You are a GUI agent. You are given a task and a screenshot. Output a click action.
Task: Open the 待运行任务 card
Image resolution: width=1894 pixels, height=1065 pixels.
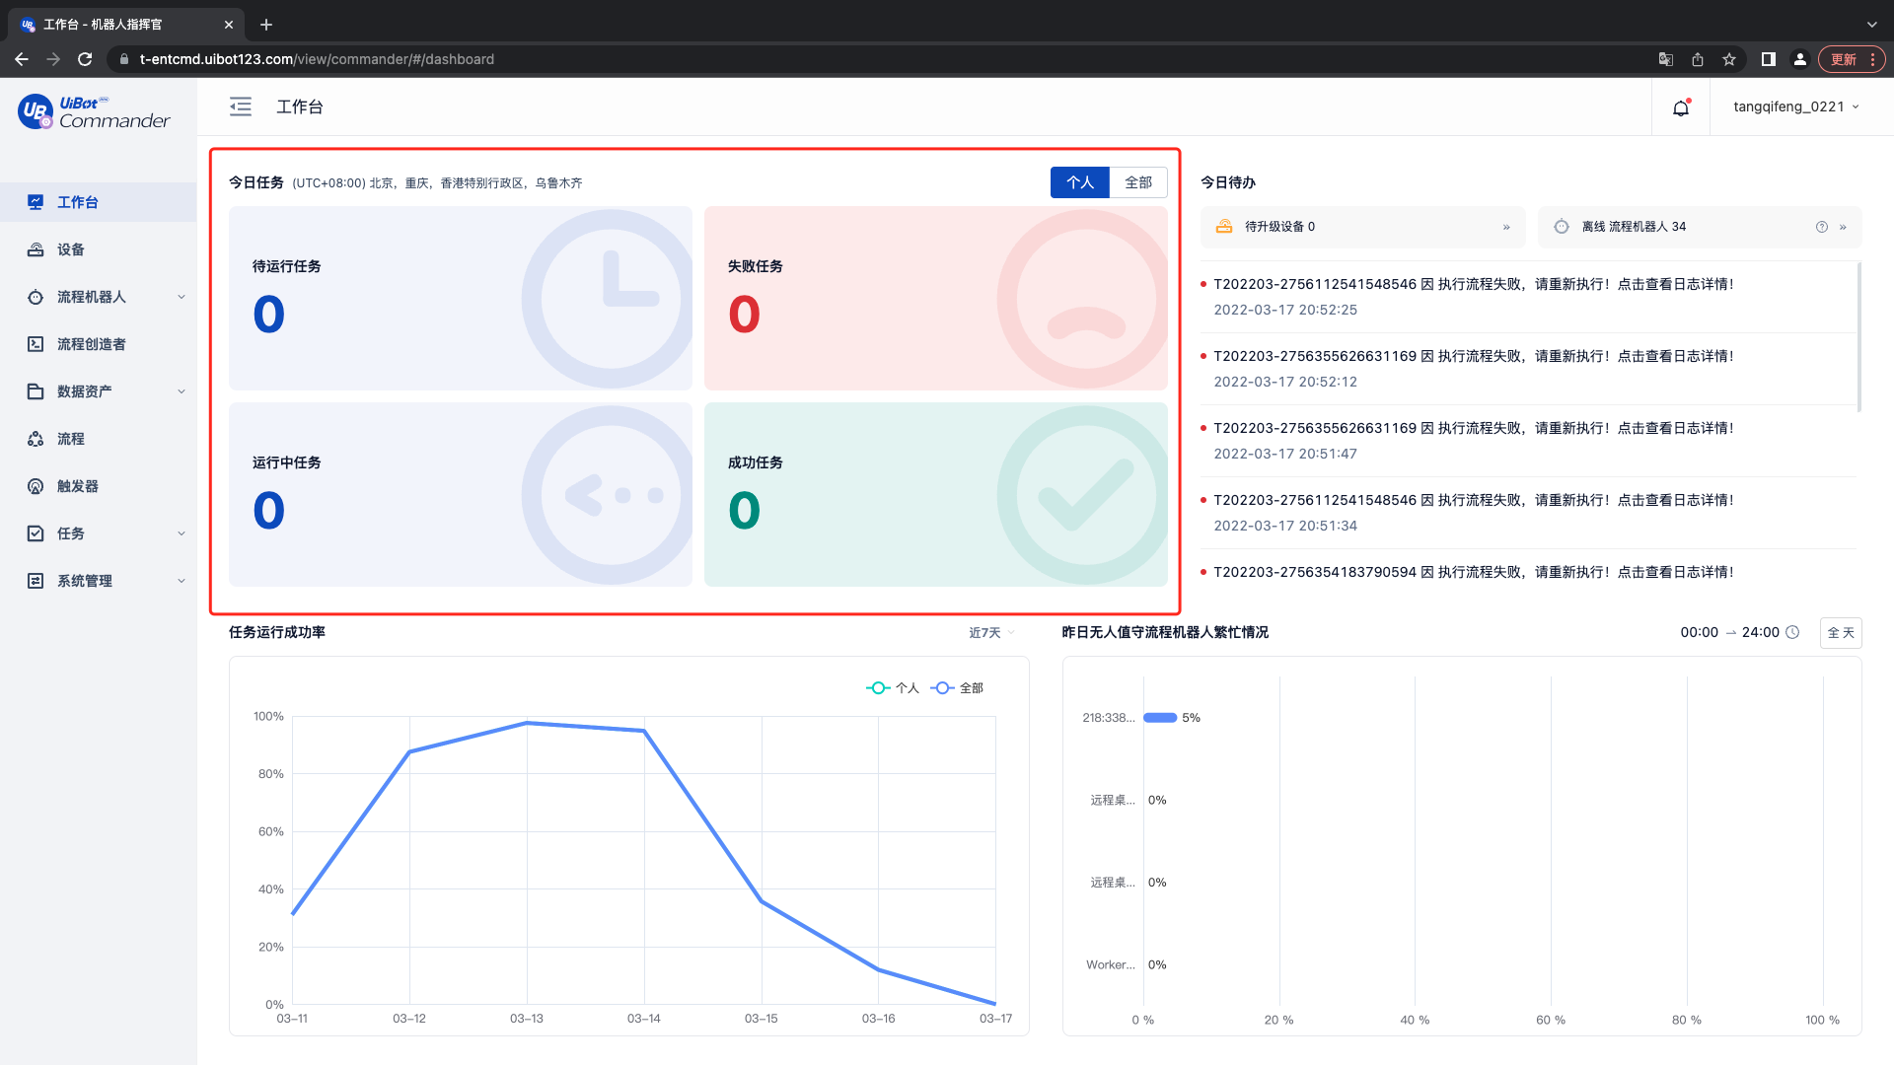point(461,298)
